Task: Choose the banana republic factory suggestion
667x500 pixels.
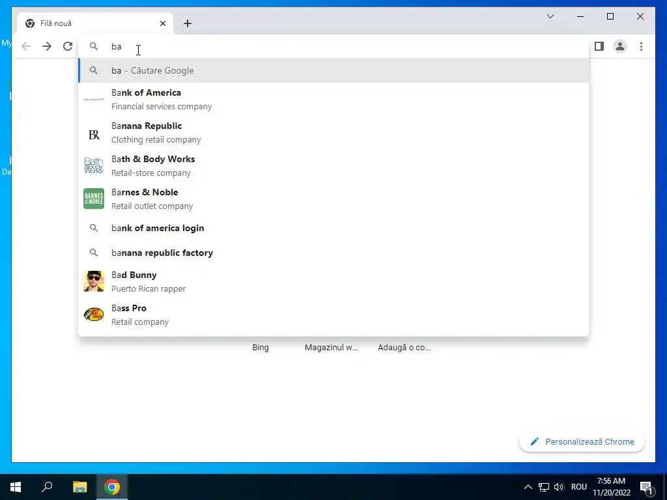Action: 333,253
